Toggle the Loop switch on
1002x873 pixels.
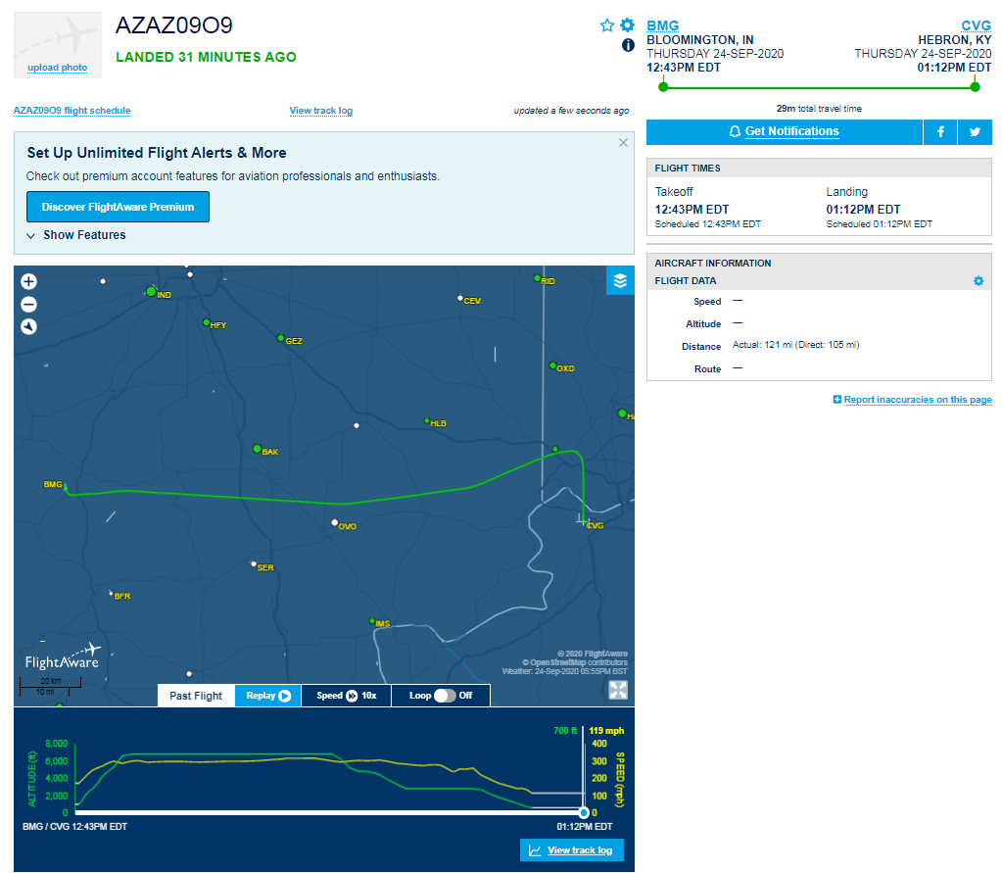click(445, 696)
